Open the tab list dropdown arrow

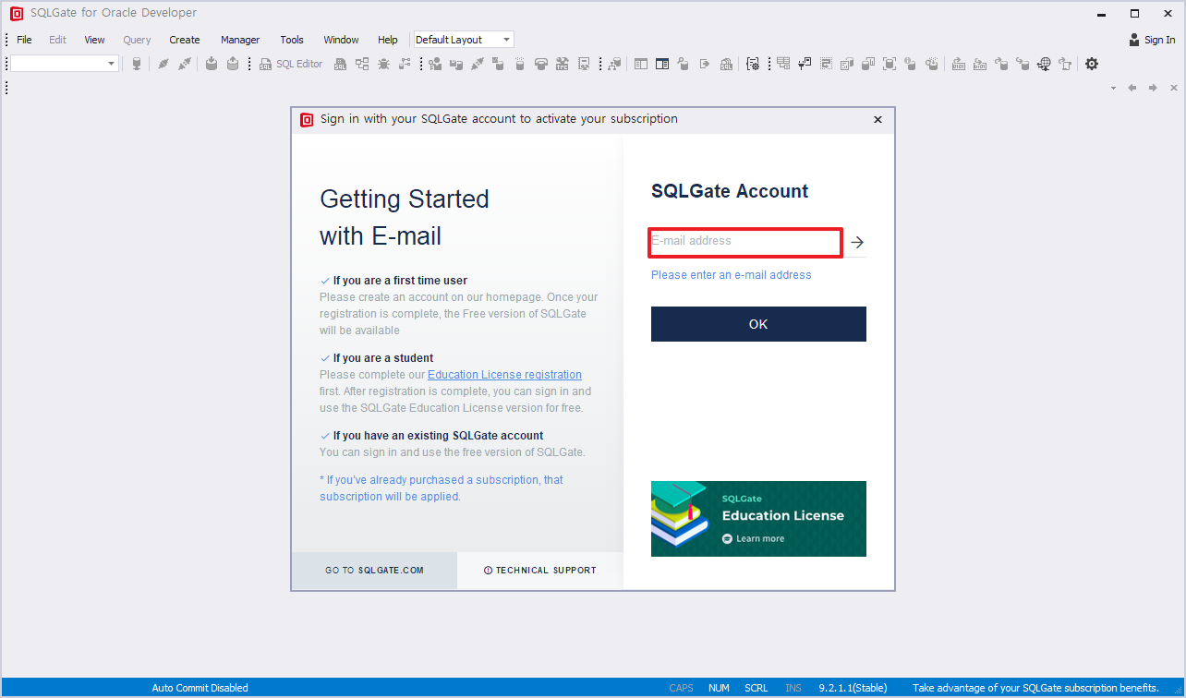click(1113, 88)
